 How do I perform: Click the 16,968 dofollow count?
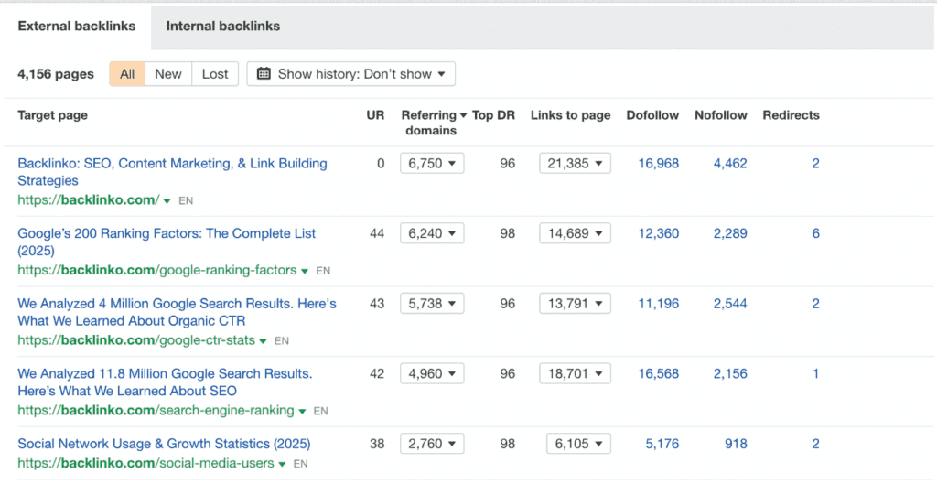[659, 163]
